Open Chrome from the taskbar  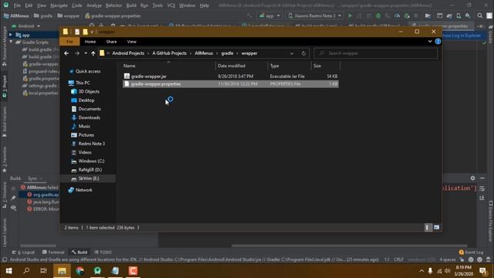pos(80,271)
